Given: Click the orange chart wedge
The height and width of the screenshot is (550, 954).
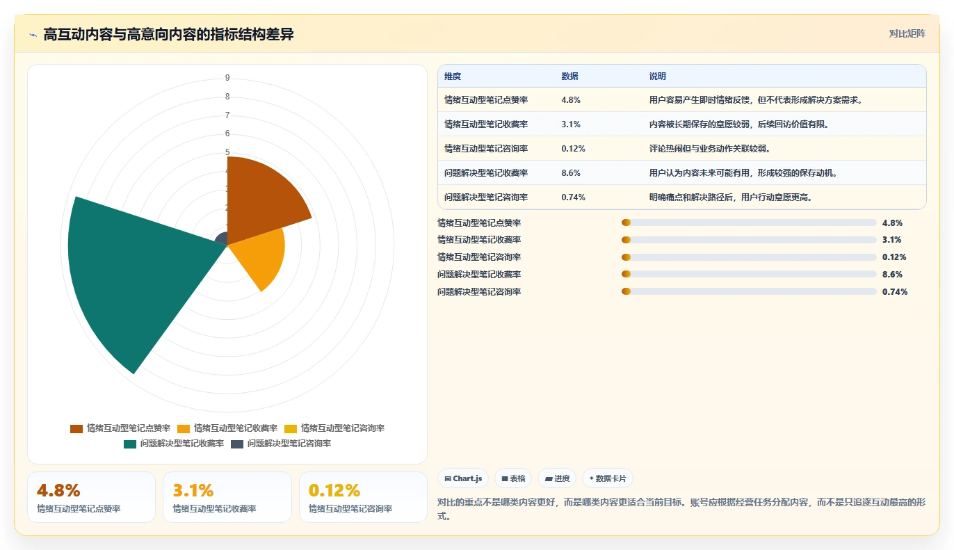Looking at the screenshot, I should click(x=259, y=259).
